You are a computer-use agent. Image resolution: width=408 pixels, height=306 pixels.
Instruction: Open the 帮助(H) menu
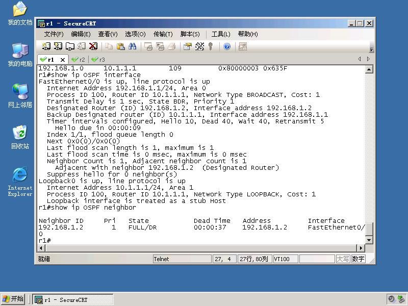pyautogui.click(x=248, y=34)
